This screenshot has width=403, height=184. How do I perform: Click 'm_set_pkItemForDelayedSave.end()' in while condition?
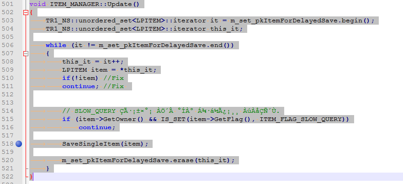(x=164, y=46)
